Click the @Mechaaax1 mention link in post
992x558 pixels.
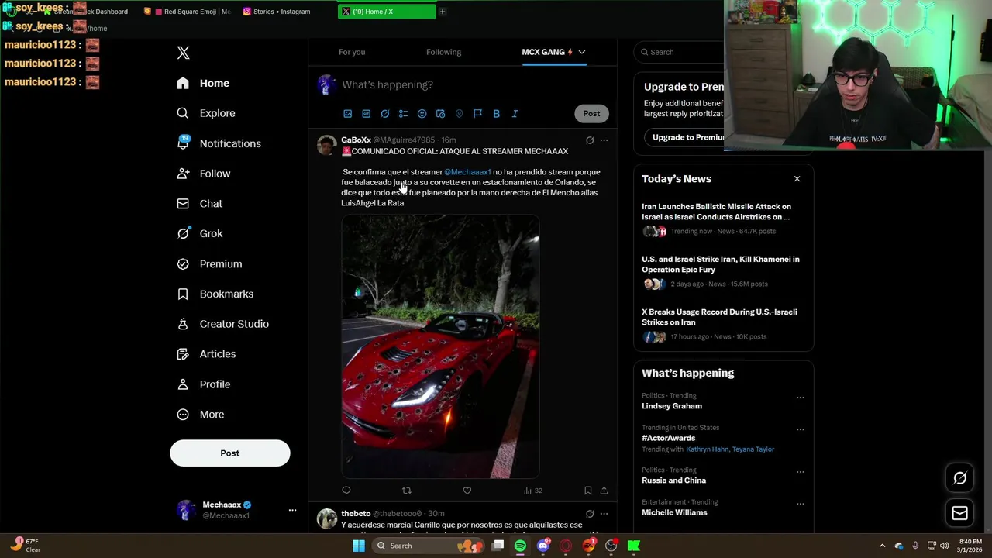[x=467, y=172]
